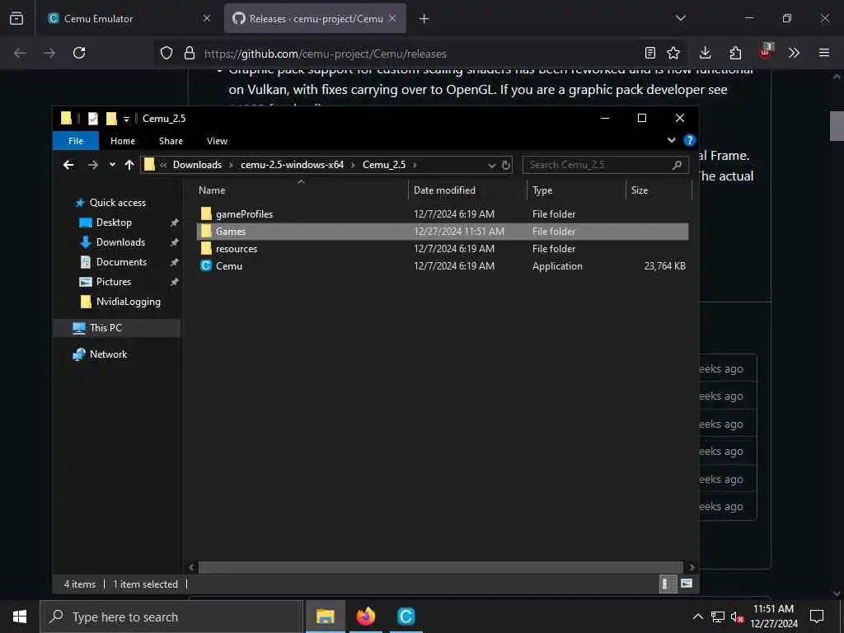This screenshot has width=844, height=633.
Task: Select Network in navigation pane
Action: [108, 354]
